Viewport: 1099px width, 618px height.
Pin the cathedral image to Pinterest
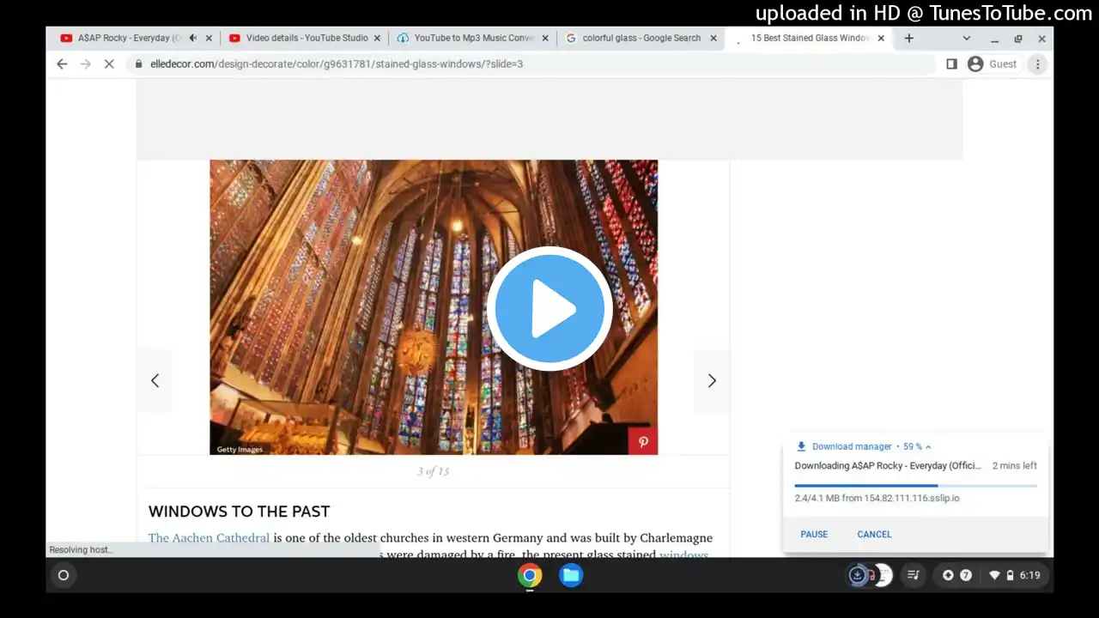[643, 442]
